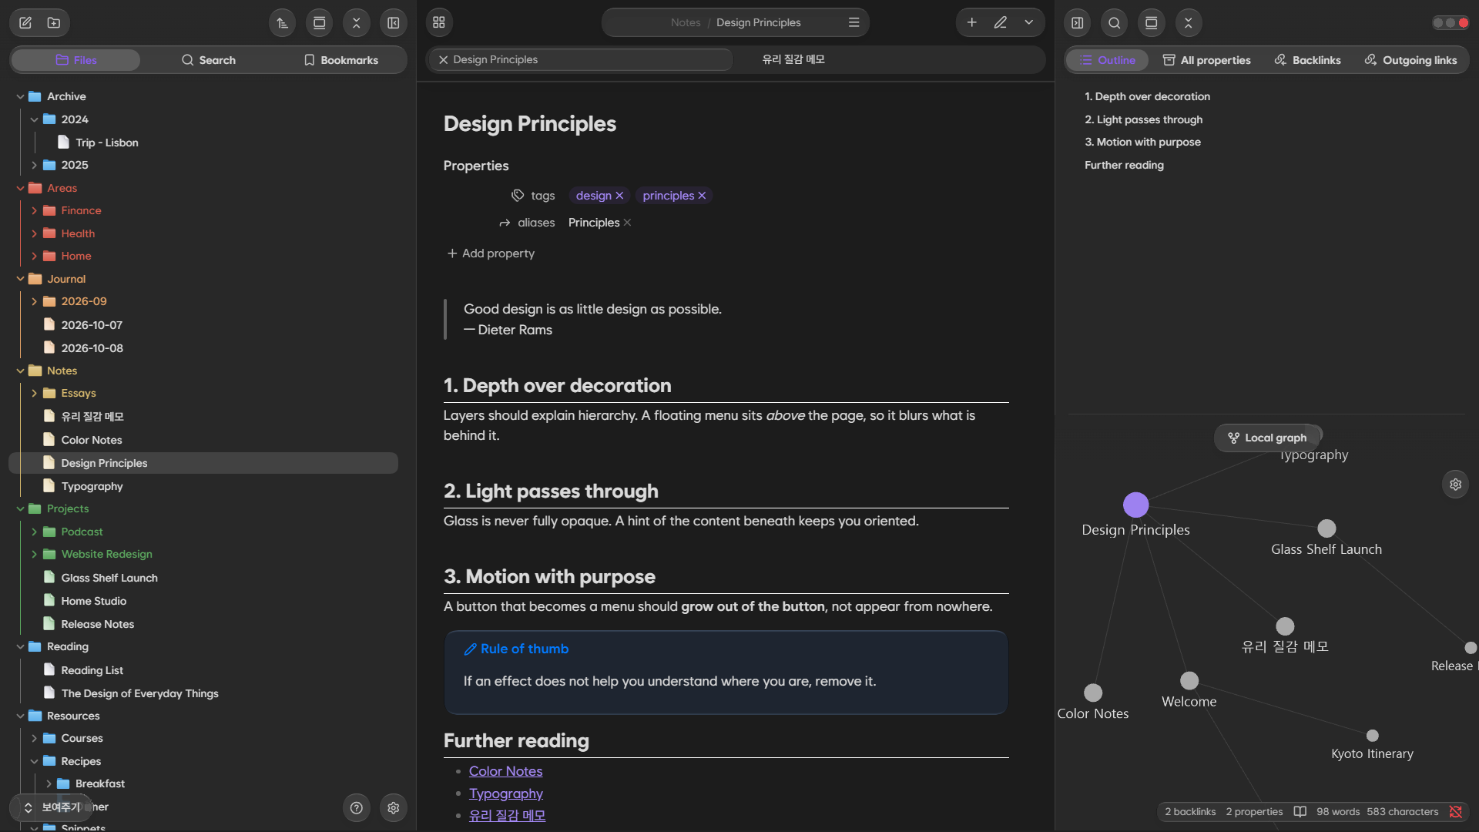Open the note's hamburger menu icon
Viewport: 1479px width, 832px height.
tap(854, 23)
